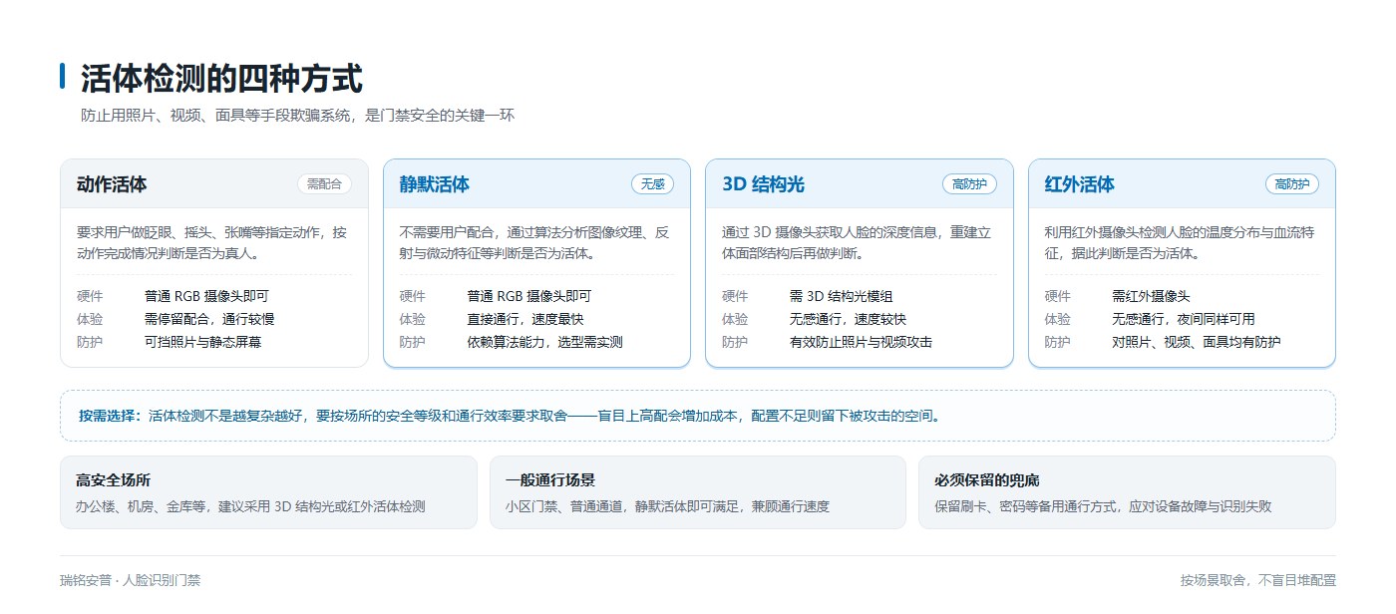Click 直接通行，速度最快

pos(525,319)
